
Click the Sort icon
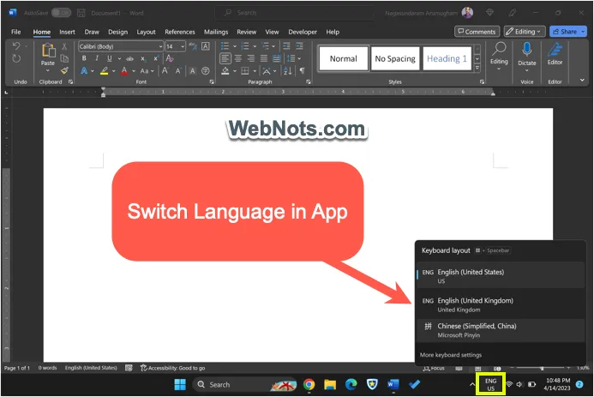[287, 70]
